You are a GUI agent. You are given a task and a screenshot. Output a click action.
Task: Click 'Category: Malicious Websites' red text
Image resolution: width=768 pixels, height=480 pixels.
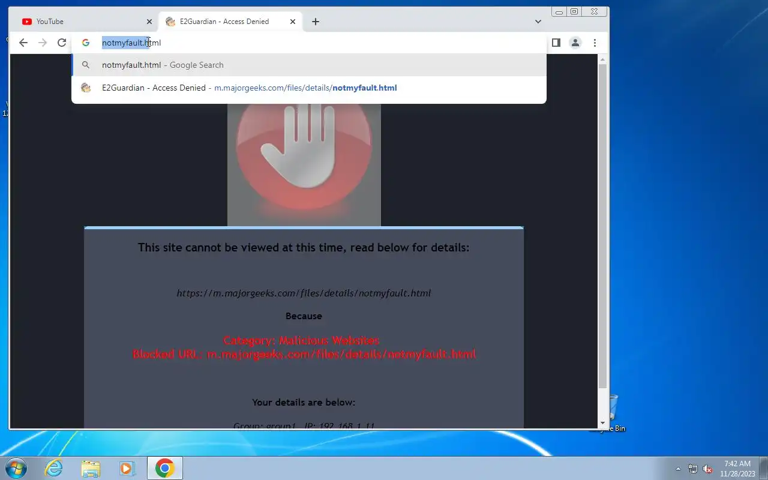pos(301,340)
